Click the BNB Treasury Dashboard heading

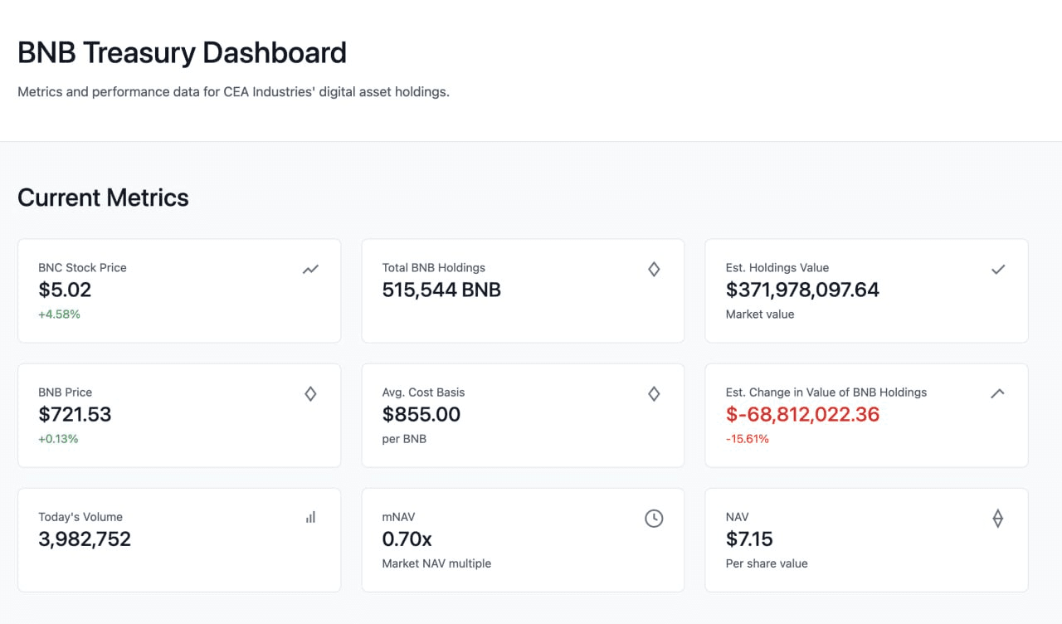coord(183,52)
